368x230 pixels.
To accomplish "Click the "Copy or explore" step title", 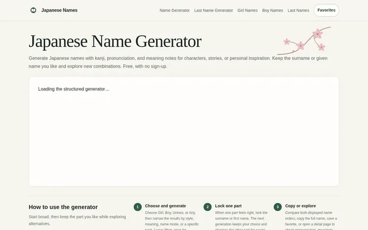I will [x=301, y=206].
